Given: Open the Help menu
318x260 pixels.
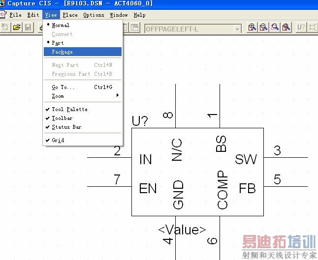Looking at the screenshot, I should 139,15.
